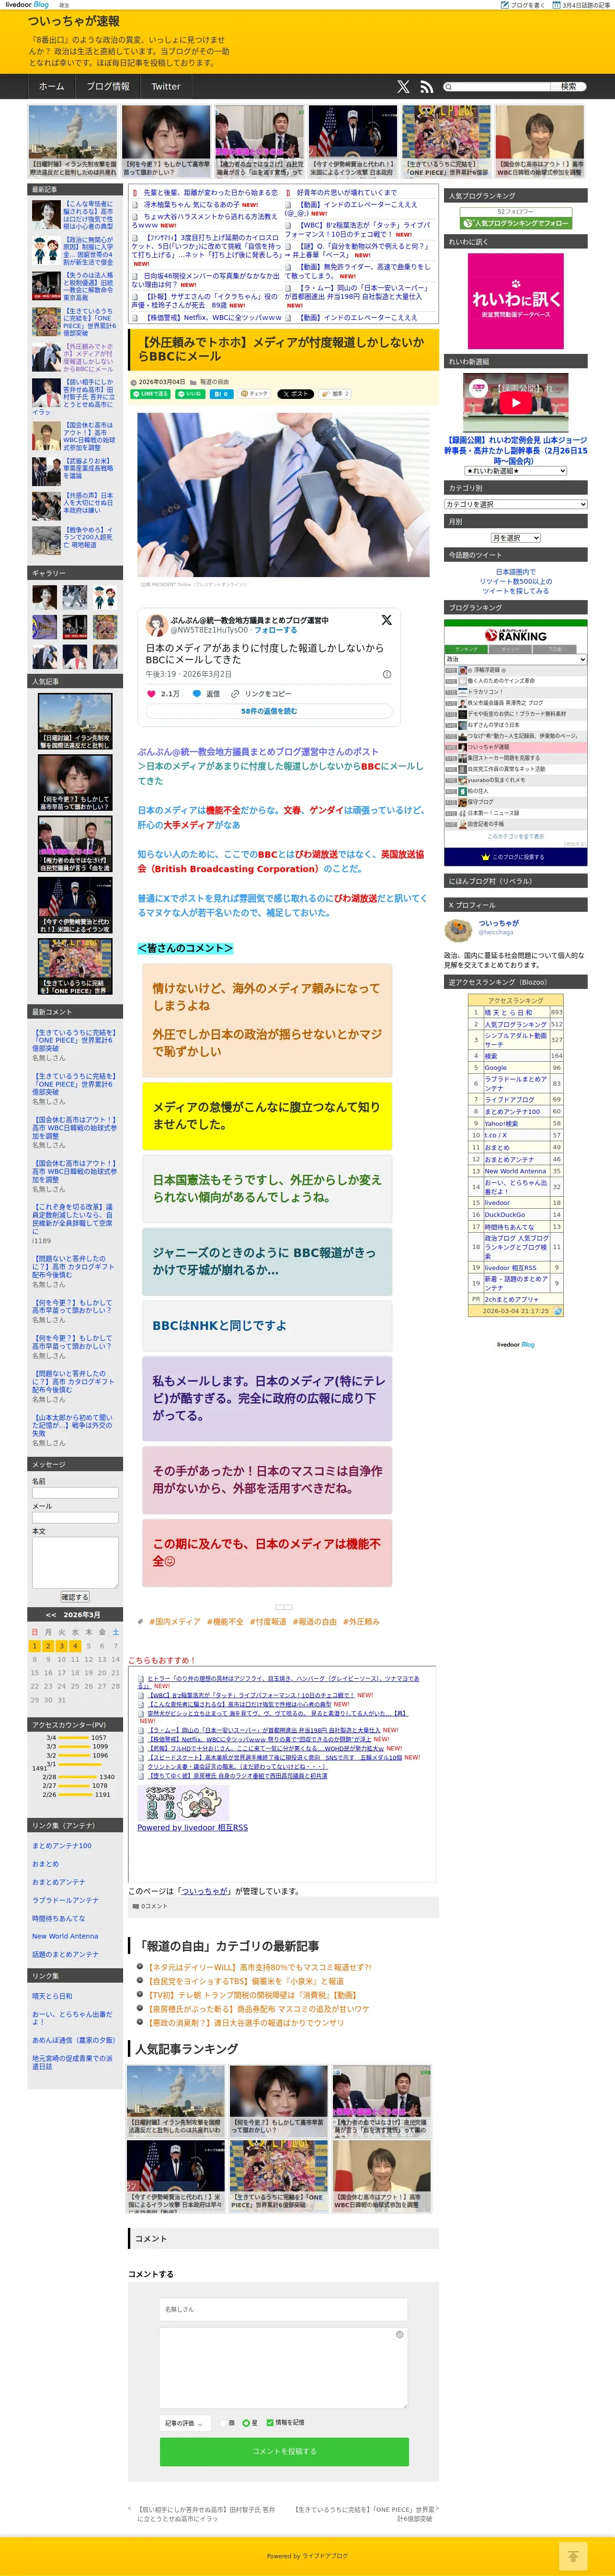This screenshot has width=615, height=2576.
Task: Click the 'ついっちゃが' link under the article
Action: pyautogui.click(x=205, y=1891)
